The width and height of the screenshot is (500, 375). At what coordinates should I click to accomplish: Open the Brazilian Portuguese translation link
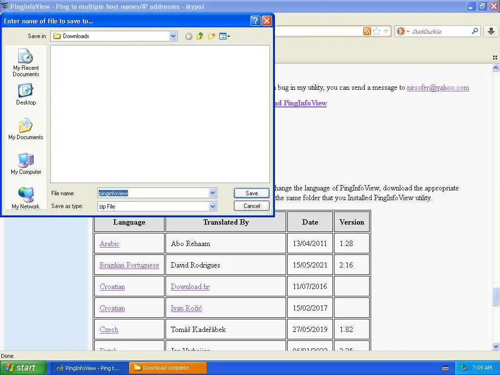point(129,265)
